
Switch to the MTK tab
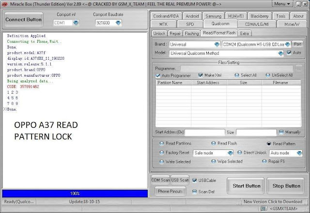pyautogui.click(x=163, y=24)
